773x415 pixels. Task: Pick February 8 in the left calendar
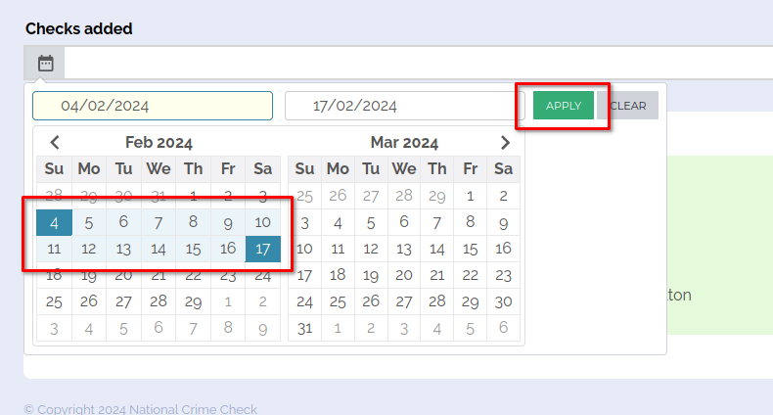point(194,222)
